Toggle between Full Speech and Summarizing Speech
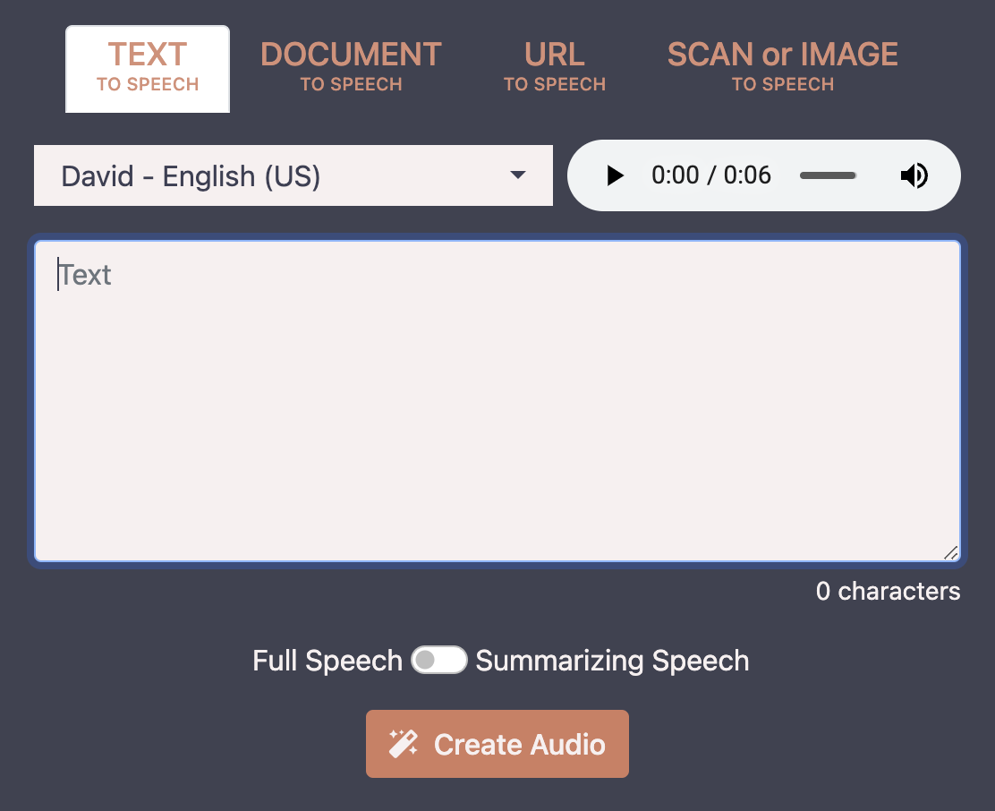 click(x=438, y=660)
